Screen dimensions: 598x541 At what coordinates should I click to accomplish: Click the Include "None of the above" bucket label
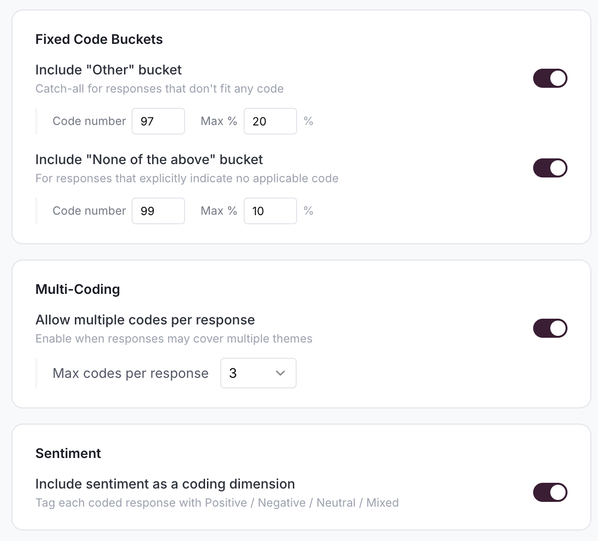[149, 159]
